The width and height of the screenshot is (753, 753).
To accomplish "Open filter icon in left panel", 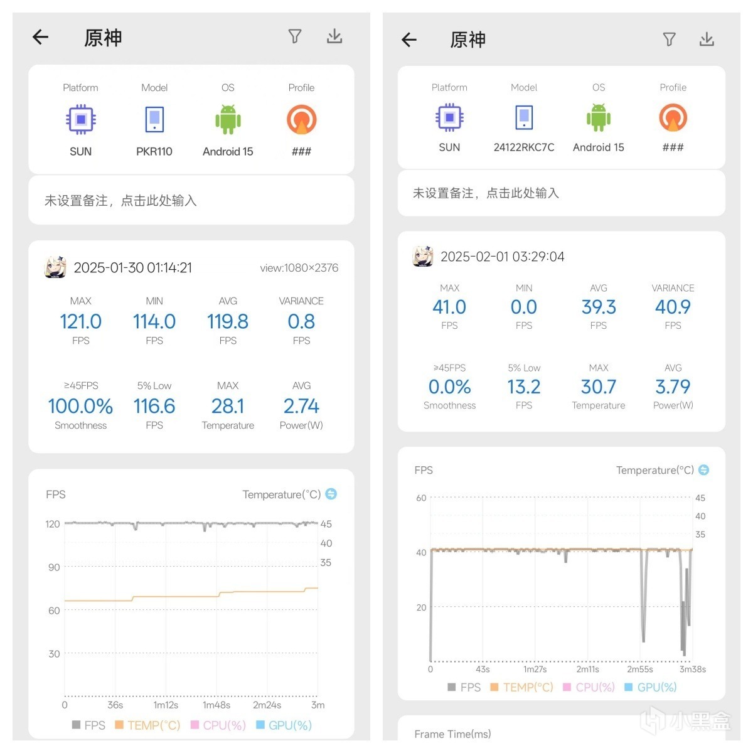I will (295, 36).
